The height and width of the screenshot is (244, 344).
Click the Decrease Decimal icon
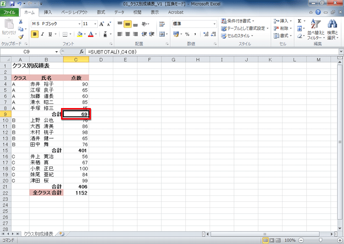[x=213, y=34]
